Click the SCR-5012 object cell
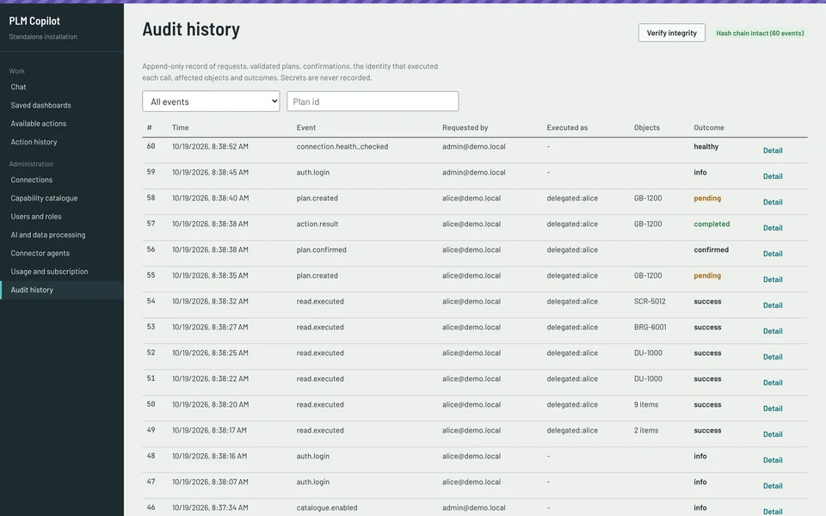This screenshot has width=826, height=516. click(650, 301)
